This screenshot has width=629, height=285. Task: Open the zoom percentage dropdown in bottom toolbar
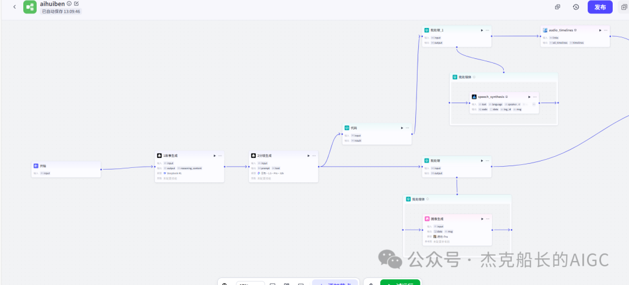tap(250, 283)
